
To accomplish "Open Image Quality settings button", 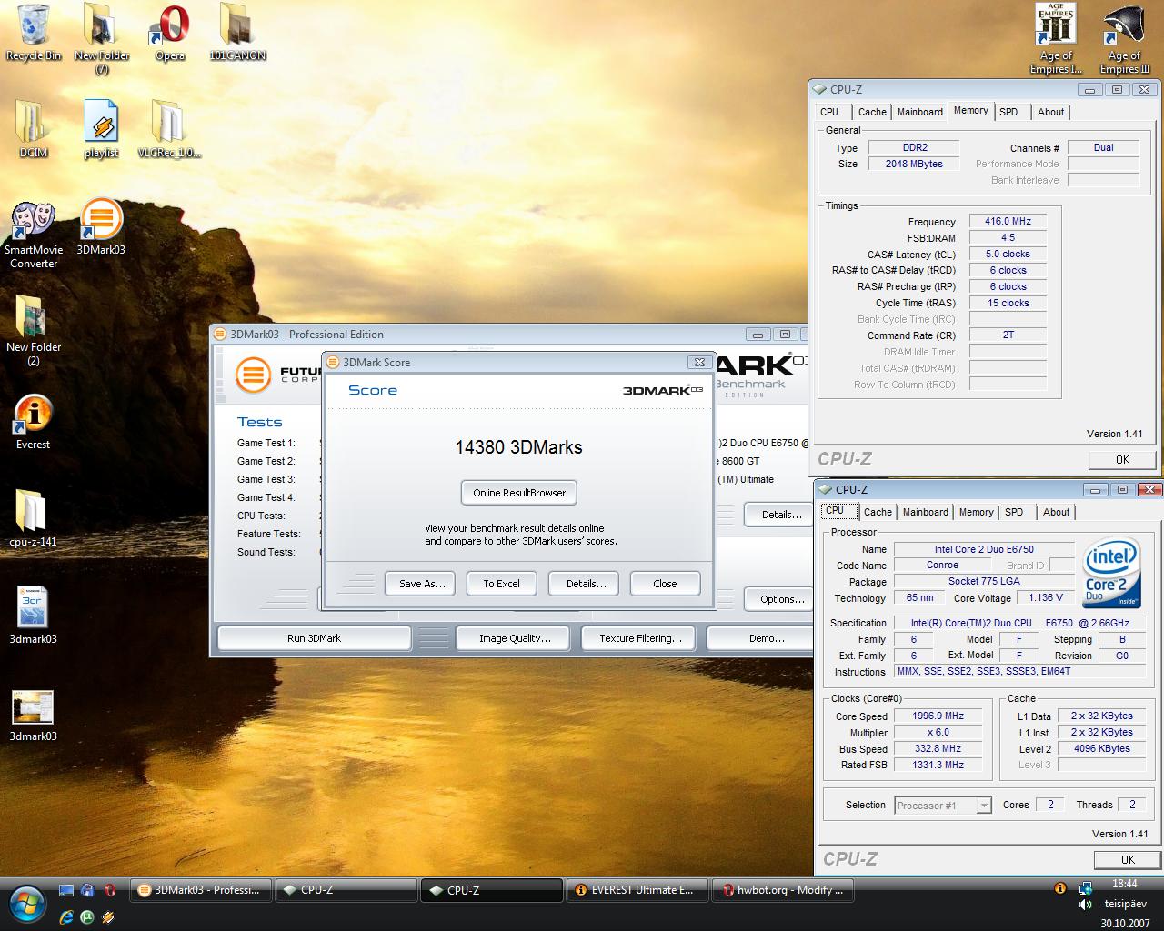I will pyautogui.click(x=515, y=638).
